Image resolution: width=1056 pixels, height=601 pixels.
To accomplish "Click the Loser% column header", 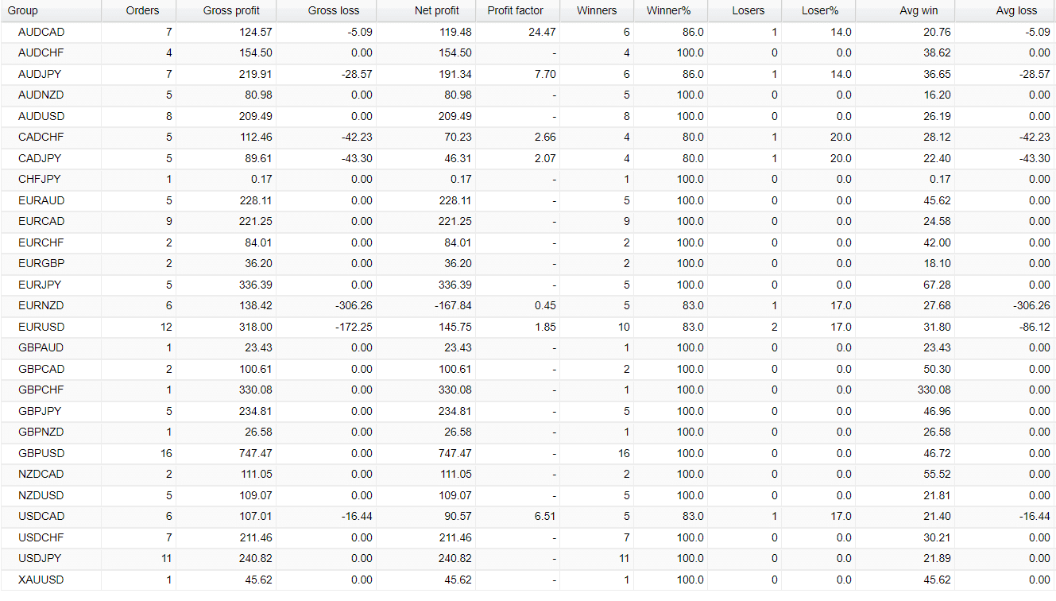I will tap(818, 11).
